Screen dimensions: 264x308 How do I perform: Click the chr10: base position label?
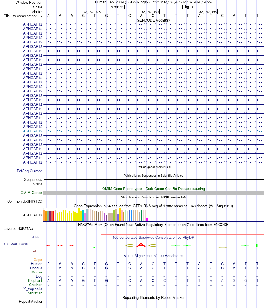coord(37,12)
